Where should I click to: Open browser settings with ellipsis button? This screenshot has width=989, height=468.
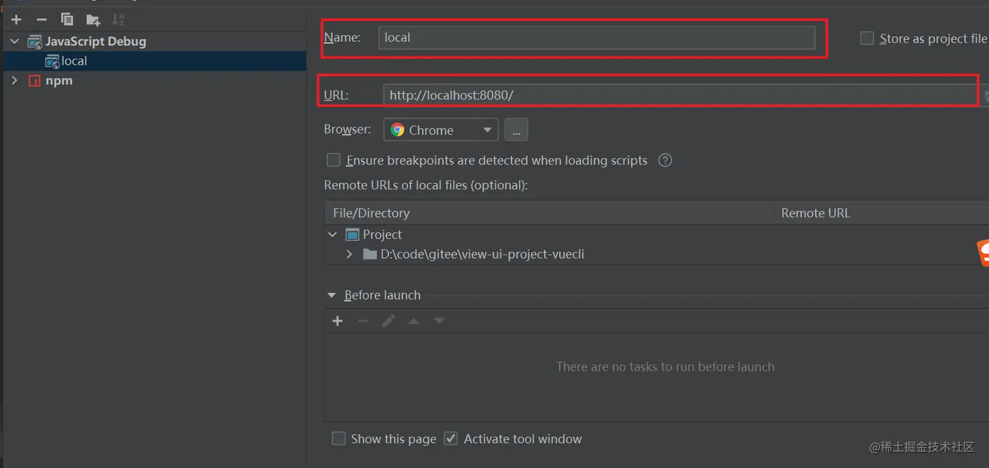tap(516, 130)
